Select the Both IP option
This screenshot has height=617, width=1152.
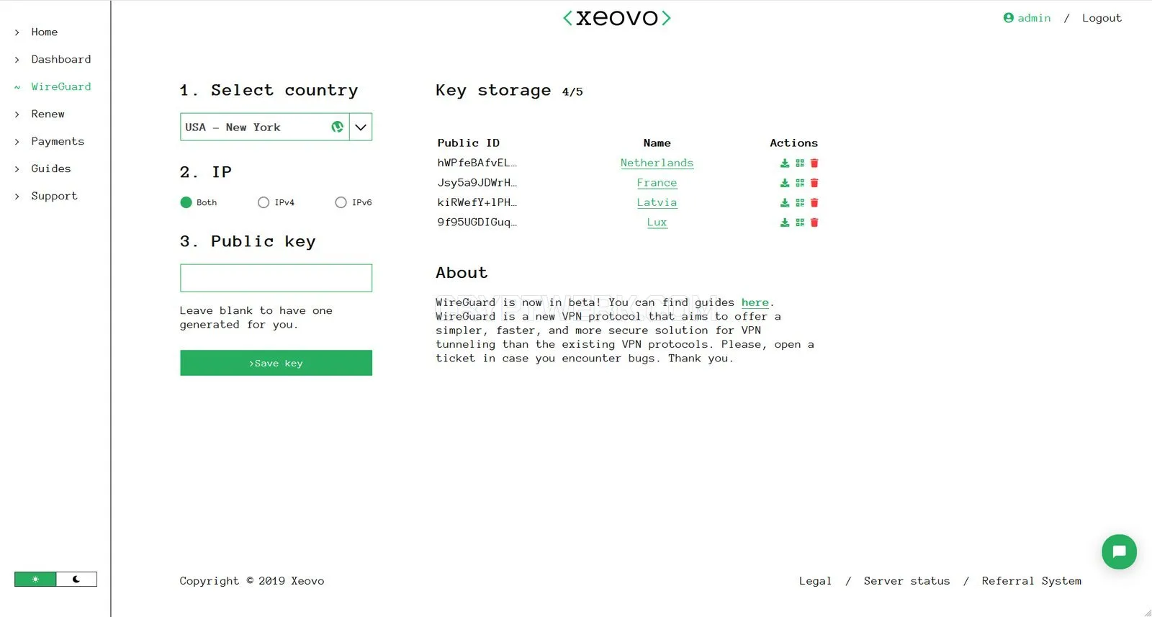point(186,202)
